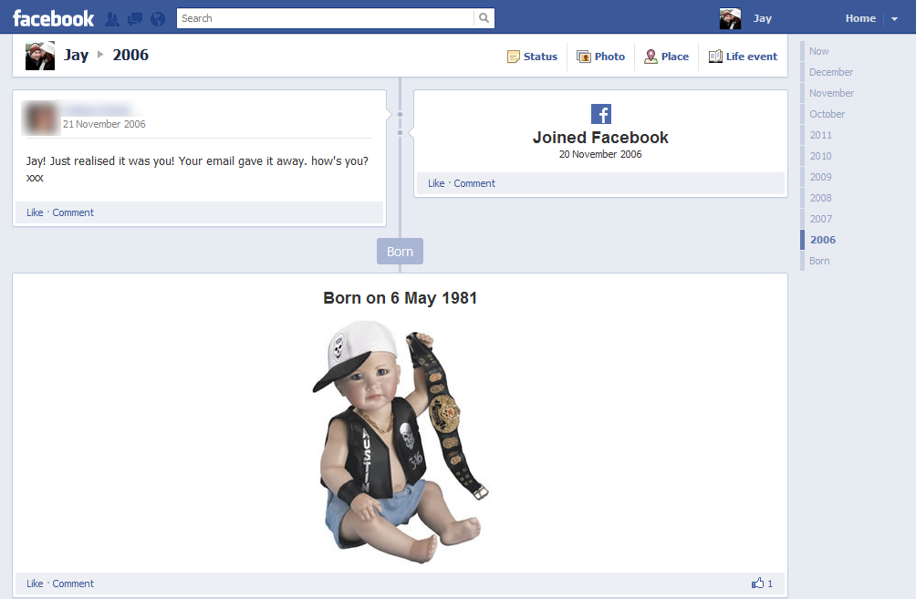Open the account dropdown arrow
This screenshot has height=599, width=916.
[894, 19]
